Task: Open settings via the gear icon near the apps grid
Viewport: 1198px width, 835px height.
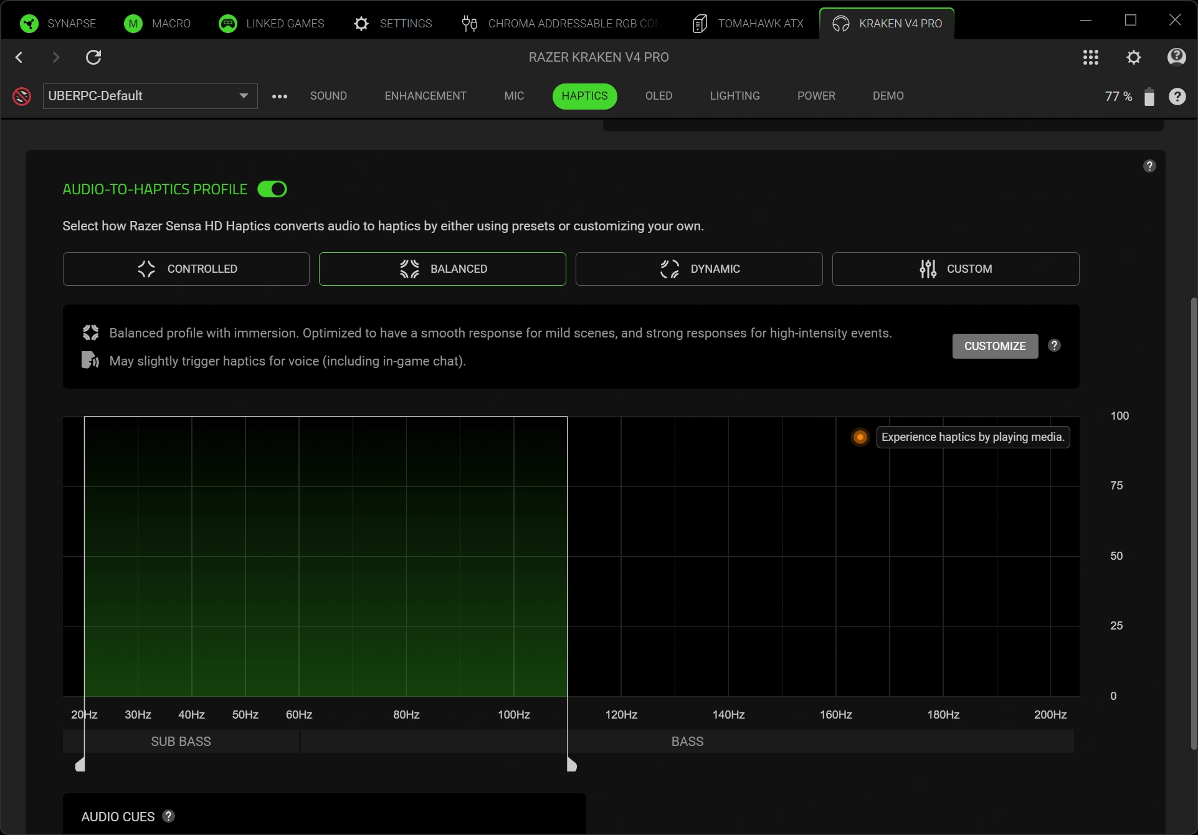Action: coord(1134,57)
